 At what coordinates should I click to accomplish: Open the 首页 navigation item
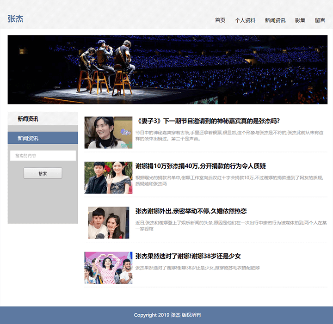220,20
